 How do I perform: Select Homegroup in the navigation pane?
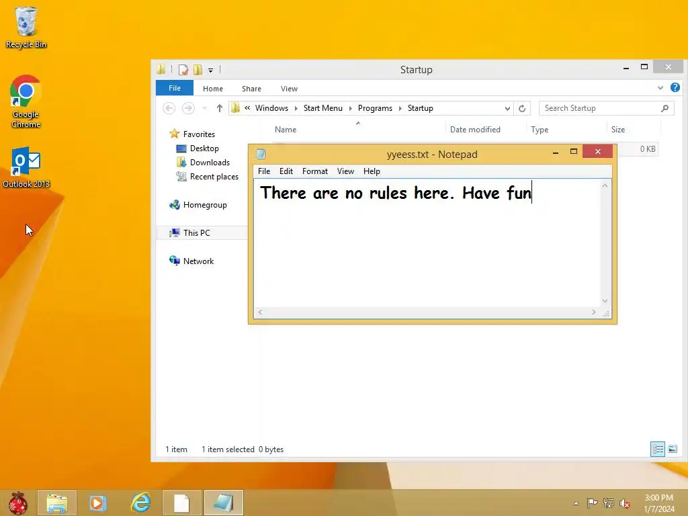pos(198,204)
